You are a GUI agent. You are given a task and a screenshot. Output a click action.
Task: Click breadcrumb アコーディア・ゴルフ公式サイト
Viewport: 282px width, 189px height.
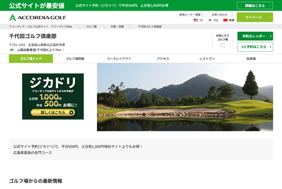click(x=41, y=26)
